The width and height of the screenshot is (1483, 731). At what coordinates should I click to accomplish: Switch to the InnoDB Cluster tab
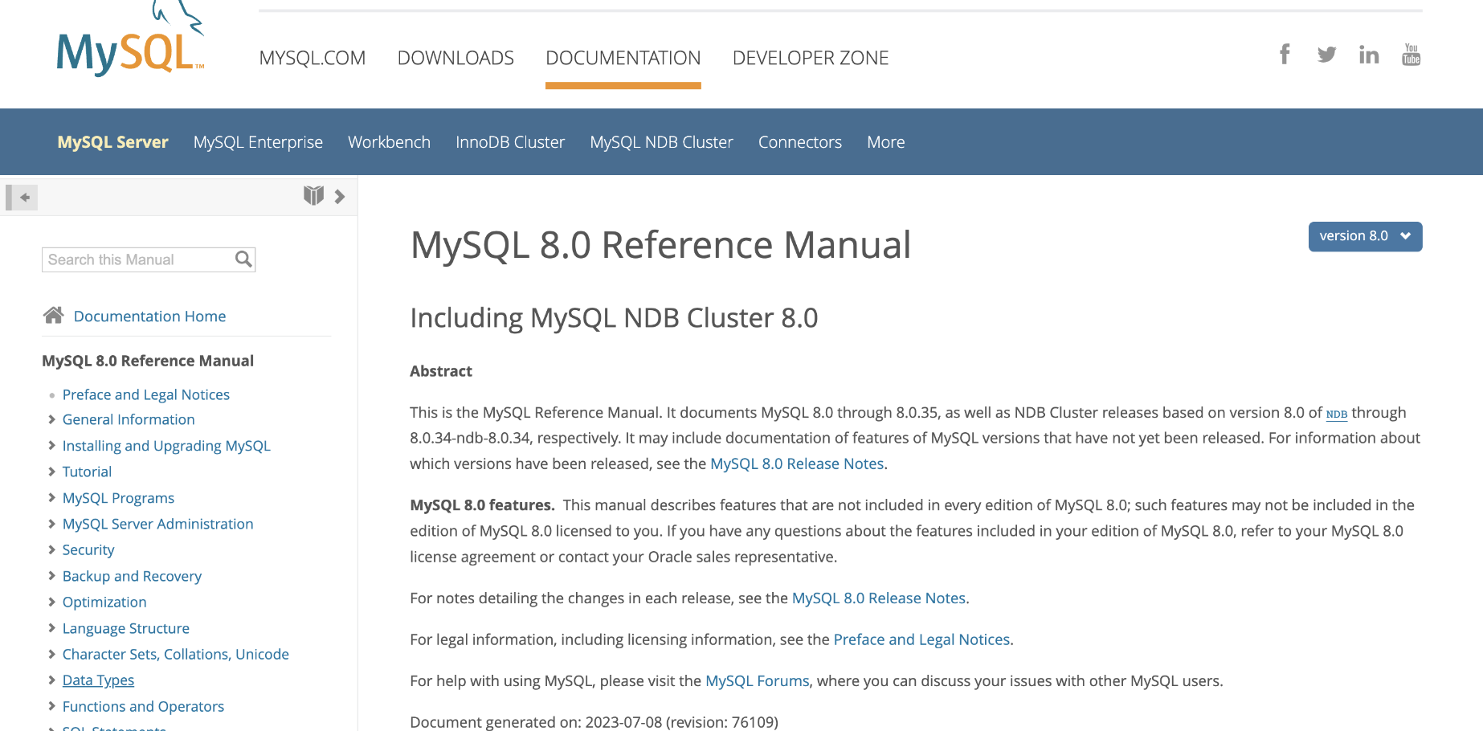510,142
